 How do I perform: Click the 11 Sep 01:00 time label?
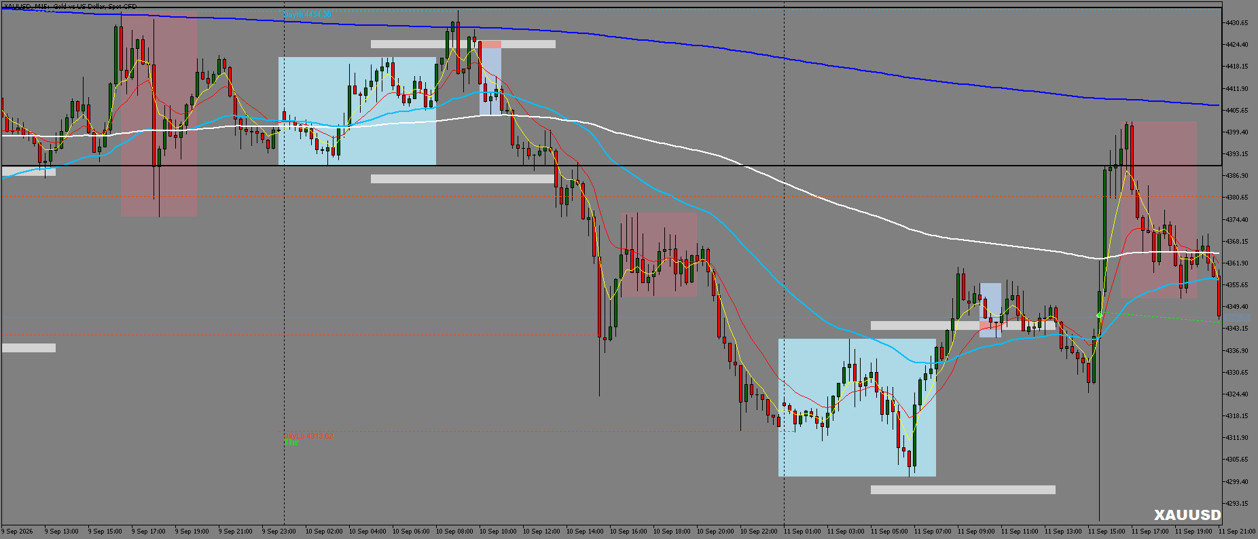tap(802, 532)
